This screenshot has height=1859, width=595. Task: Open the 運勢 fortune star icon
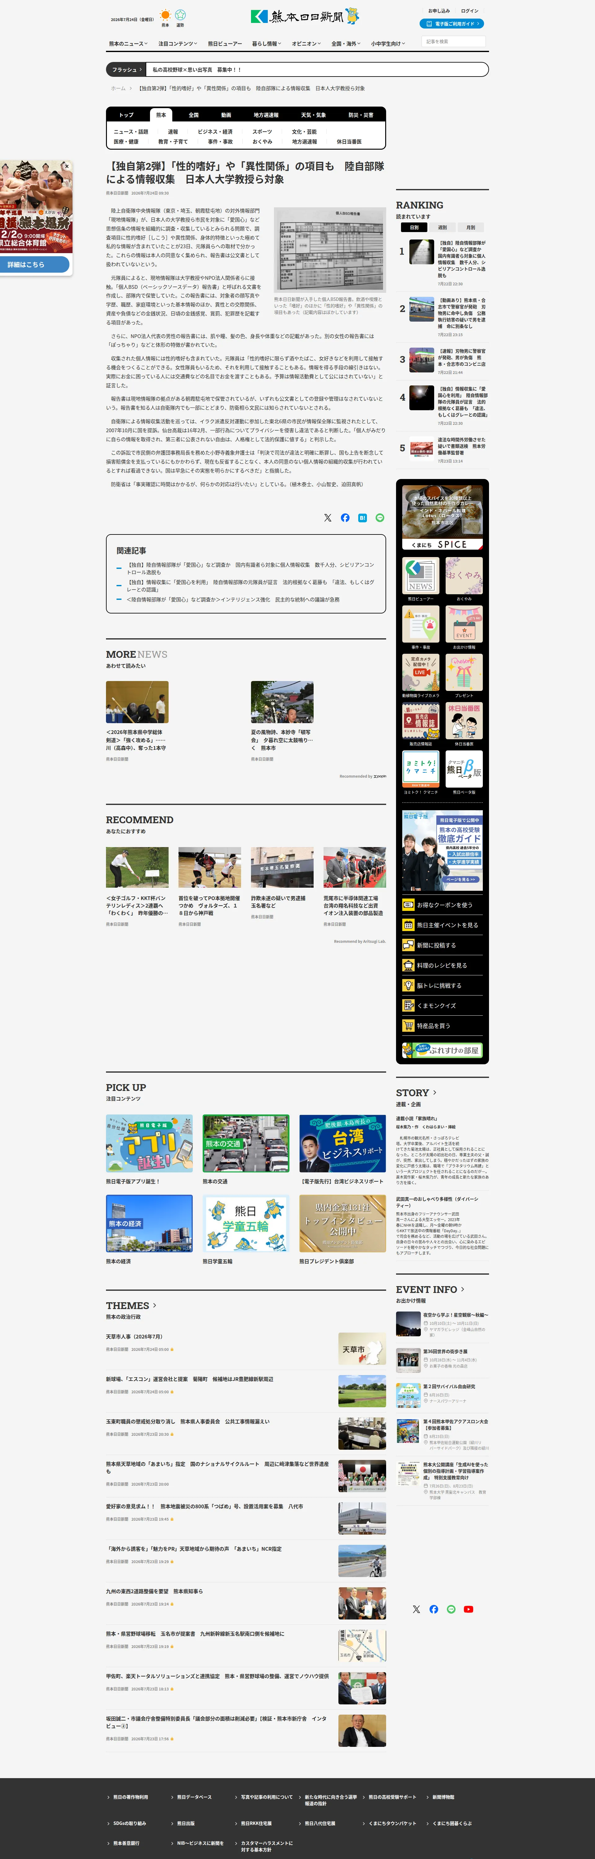181,15
